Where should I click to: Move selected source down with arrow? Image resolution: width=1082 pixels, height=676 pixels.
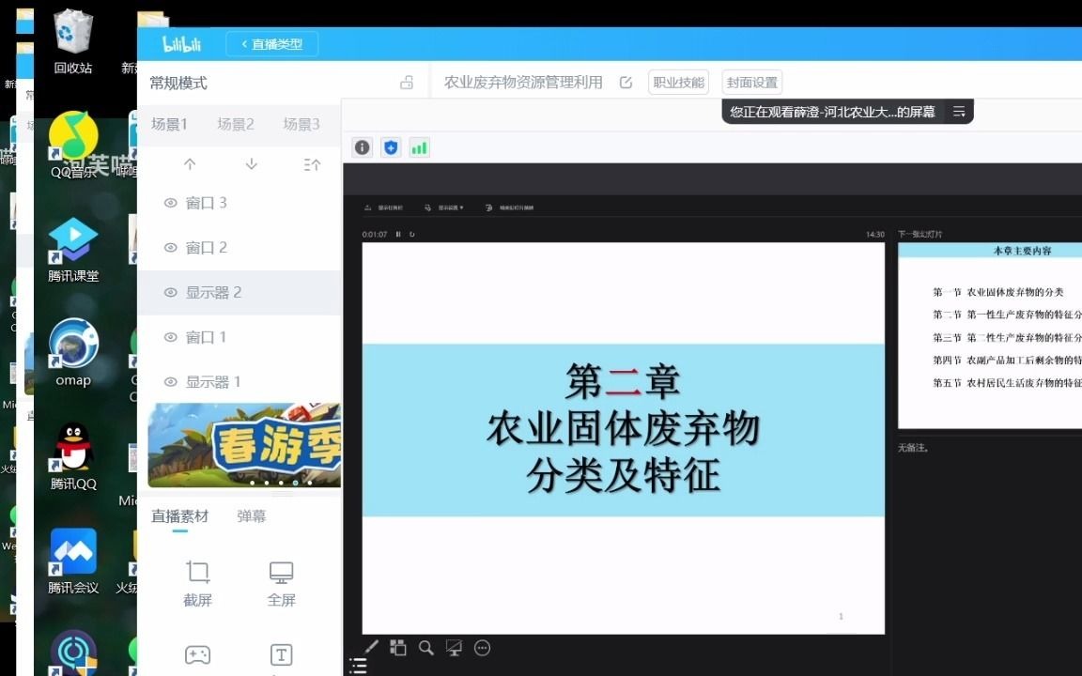251,164
